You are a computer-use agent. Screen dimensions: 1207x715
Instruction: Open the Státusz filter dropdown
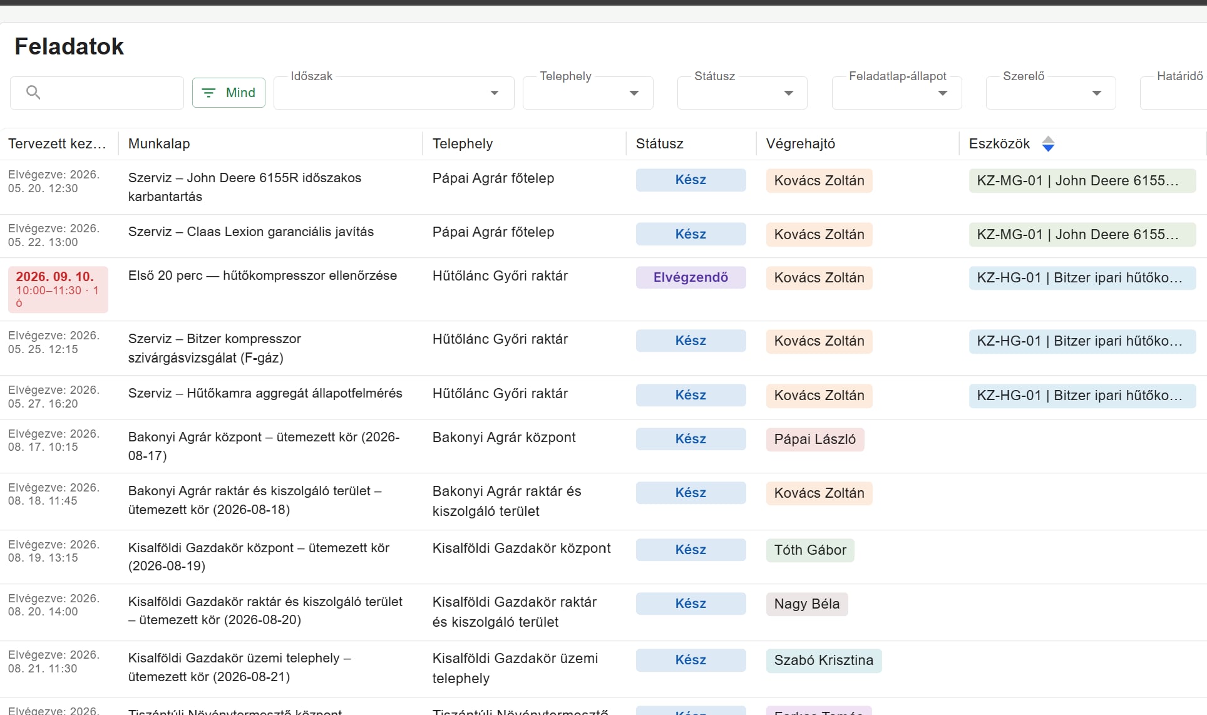click(x=742, y=93)
